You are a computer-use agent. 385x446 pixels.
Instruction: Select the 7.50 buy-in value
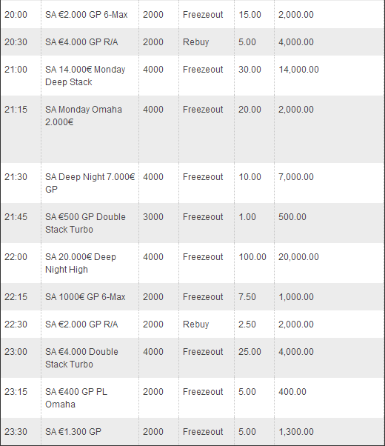247,296
